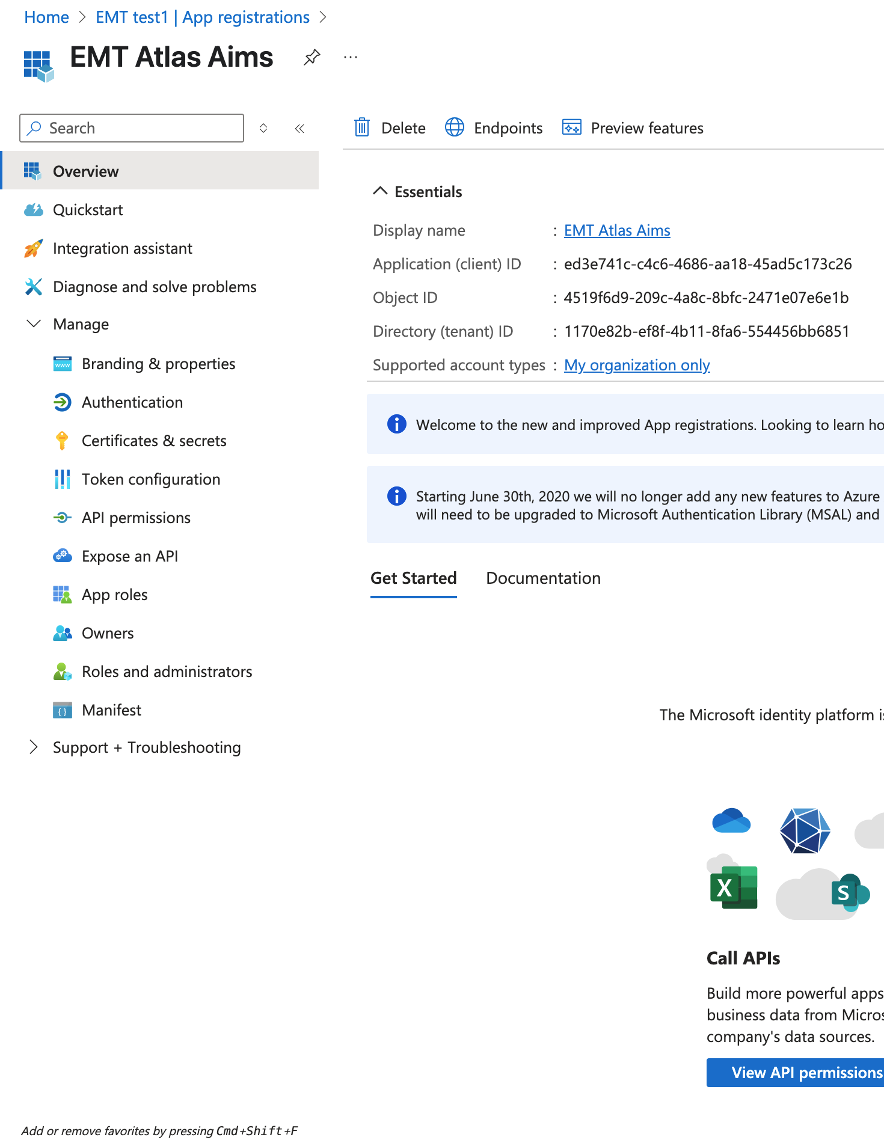Click the Manifest braces icon
This screenshot has height=1140, width=884.
click(63, 710)
